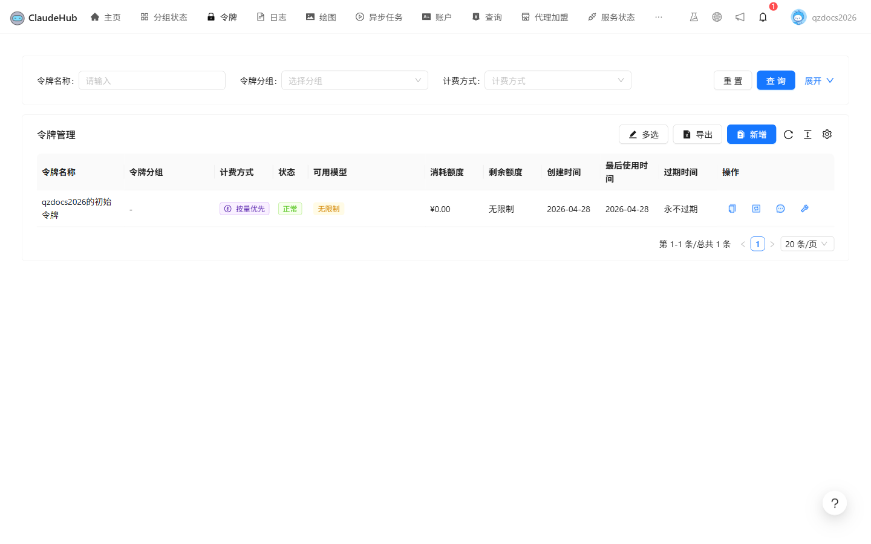Open the 绘图 drawing menu item
The width and height of the screenshot is (871, 544).
[321, 17]
